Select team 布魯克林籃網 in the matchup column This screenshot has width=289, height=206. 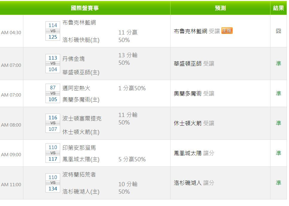click(79, 22)
